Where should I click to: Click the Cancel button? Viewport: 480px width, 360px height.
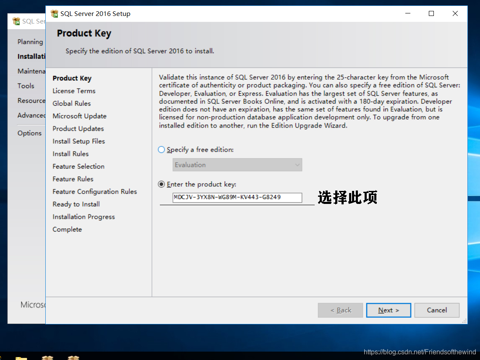pyautogui.click(x=437, y=310)
